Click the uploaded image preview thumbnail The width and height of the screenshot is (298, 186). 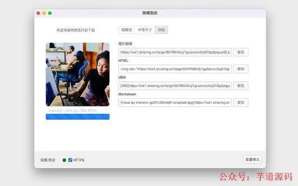point(78,74)
